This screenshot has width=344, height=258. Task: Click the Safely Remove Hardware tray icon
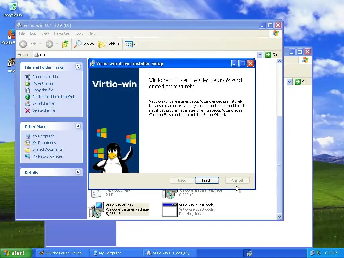tap(319, 253)
